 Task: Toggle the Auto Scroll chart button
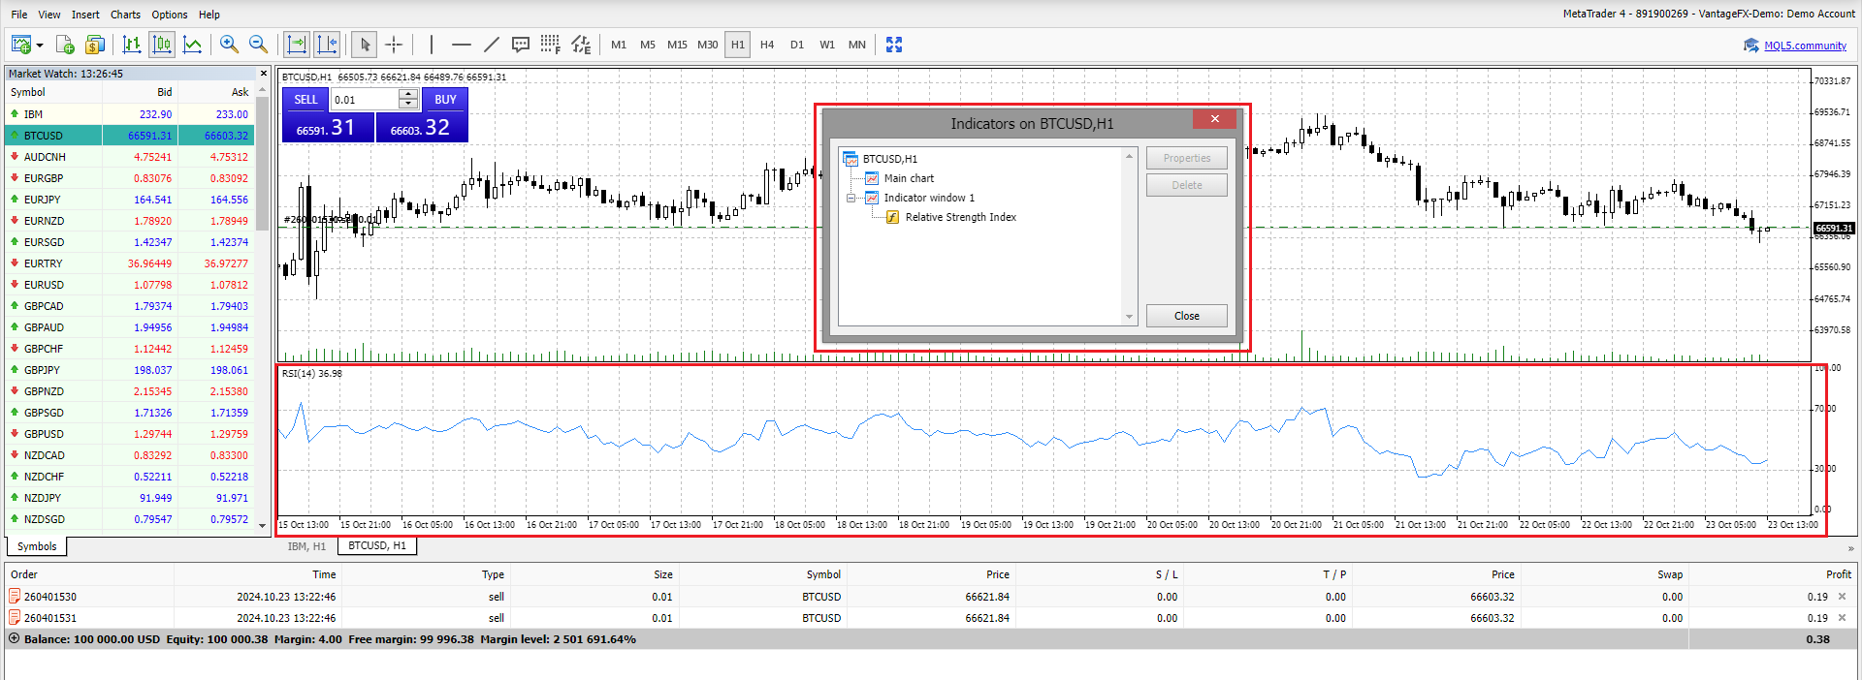point(297,45)
